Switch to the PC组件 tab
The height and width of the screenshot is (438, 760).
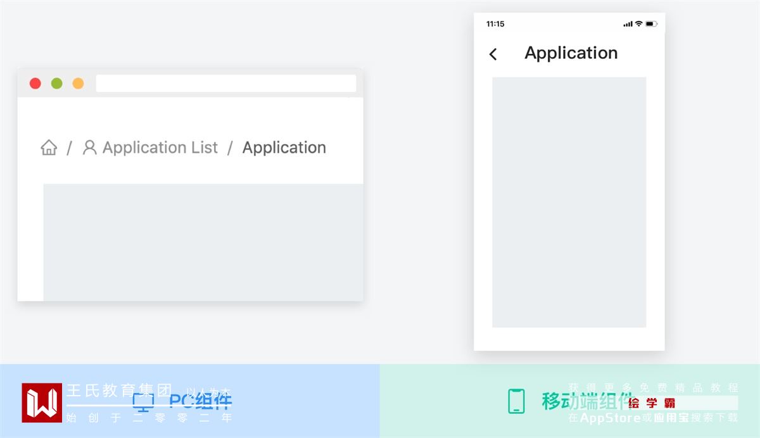(200, 401)
